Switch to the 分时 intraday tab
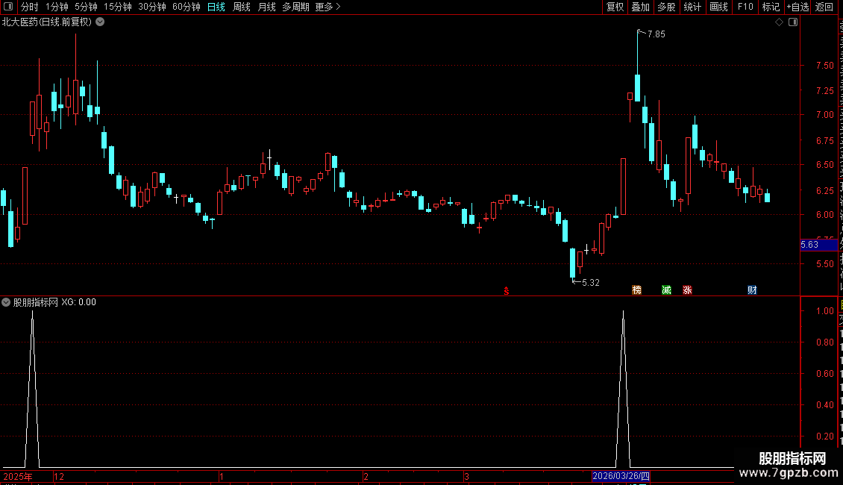The image size is (843, 485). pos(30,7)
